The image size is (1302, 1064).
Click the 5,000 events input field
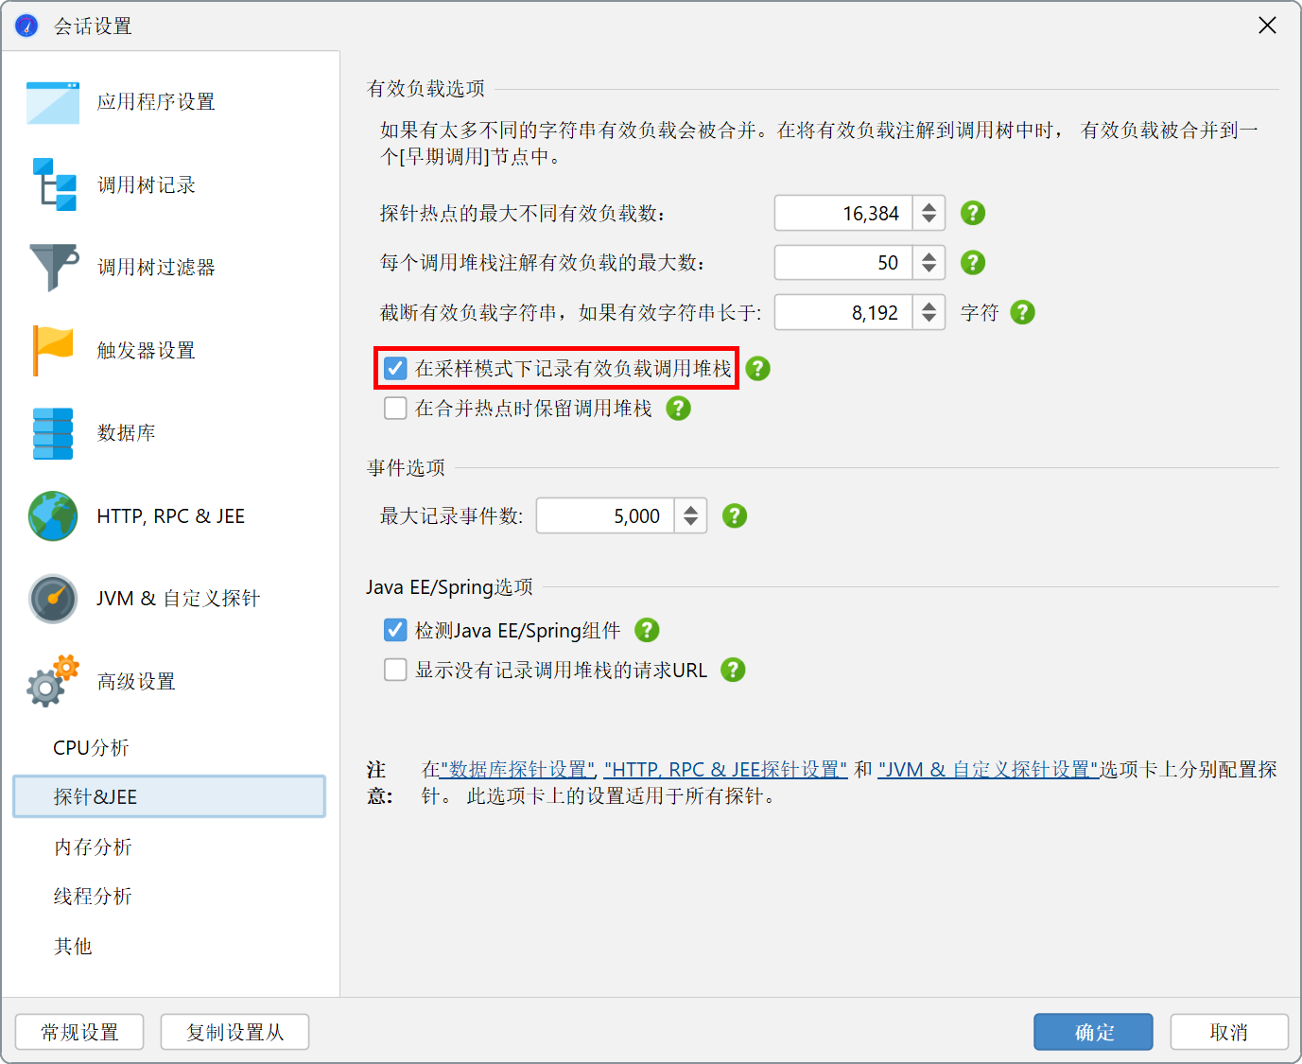pos(605,516)
